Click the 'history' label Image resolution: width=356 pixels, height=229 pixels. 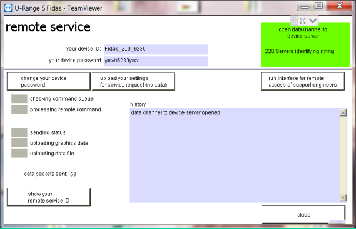tap(138, 104)
